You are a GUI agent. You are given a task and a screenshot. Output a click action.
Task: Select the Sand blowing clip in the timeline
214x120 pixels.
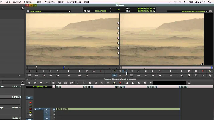pos(118,109)
